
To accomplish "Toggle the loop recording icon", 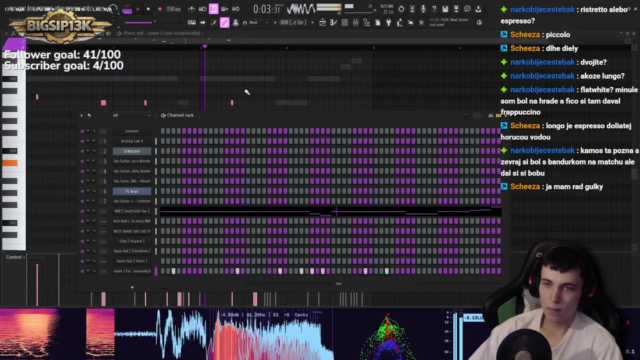I will [235, 9].
